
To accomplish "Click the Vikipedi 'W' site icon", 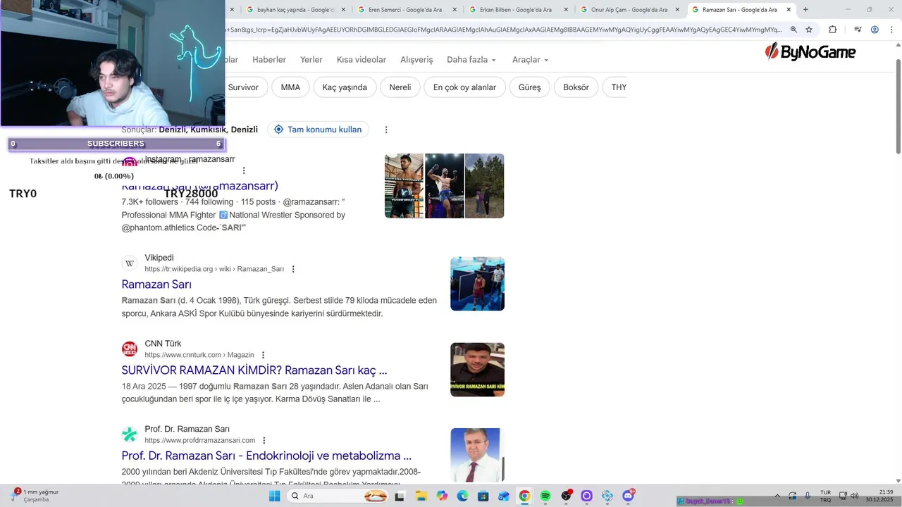I will (x=130, y=263).
